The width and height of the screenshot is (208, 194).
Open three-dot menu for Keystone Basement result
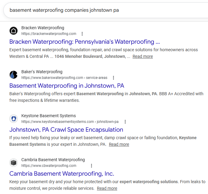(125, 122)
